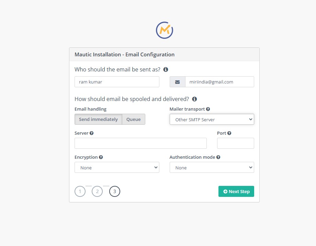Go to installation step 1
316x246 pixels.
click(x=80, y=191)
